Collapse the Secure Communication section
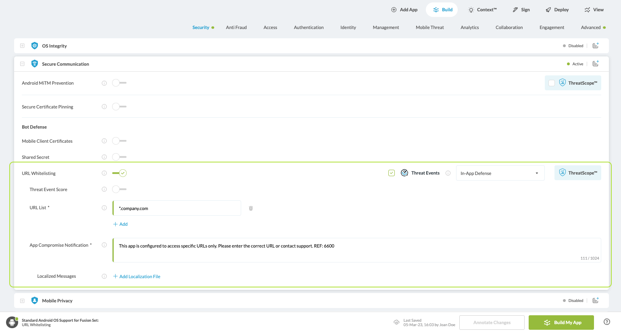Image resolution: width=621 pixels, height=333 pixels. point(22,64)
